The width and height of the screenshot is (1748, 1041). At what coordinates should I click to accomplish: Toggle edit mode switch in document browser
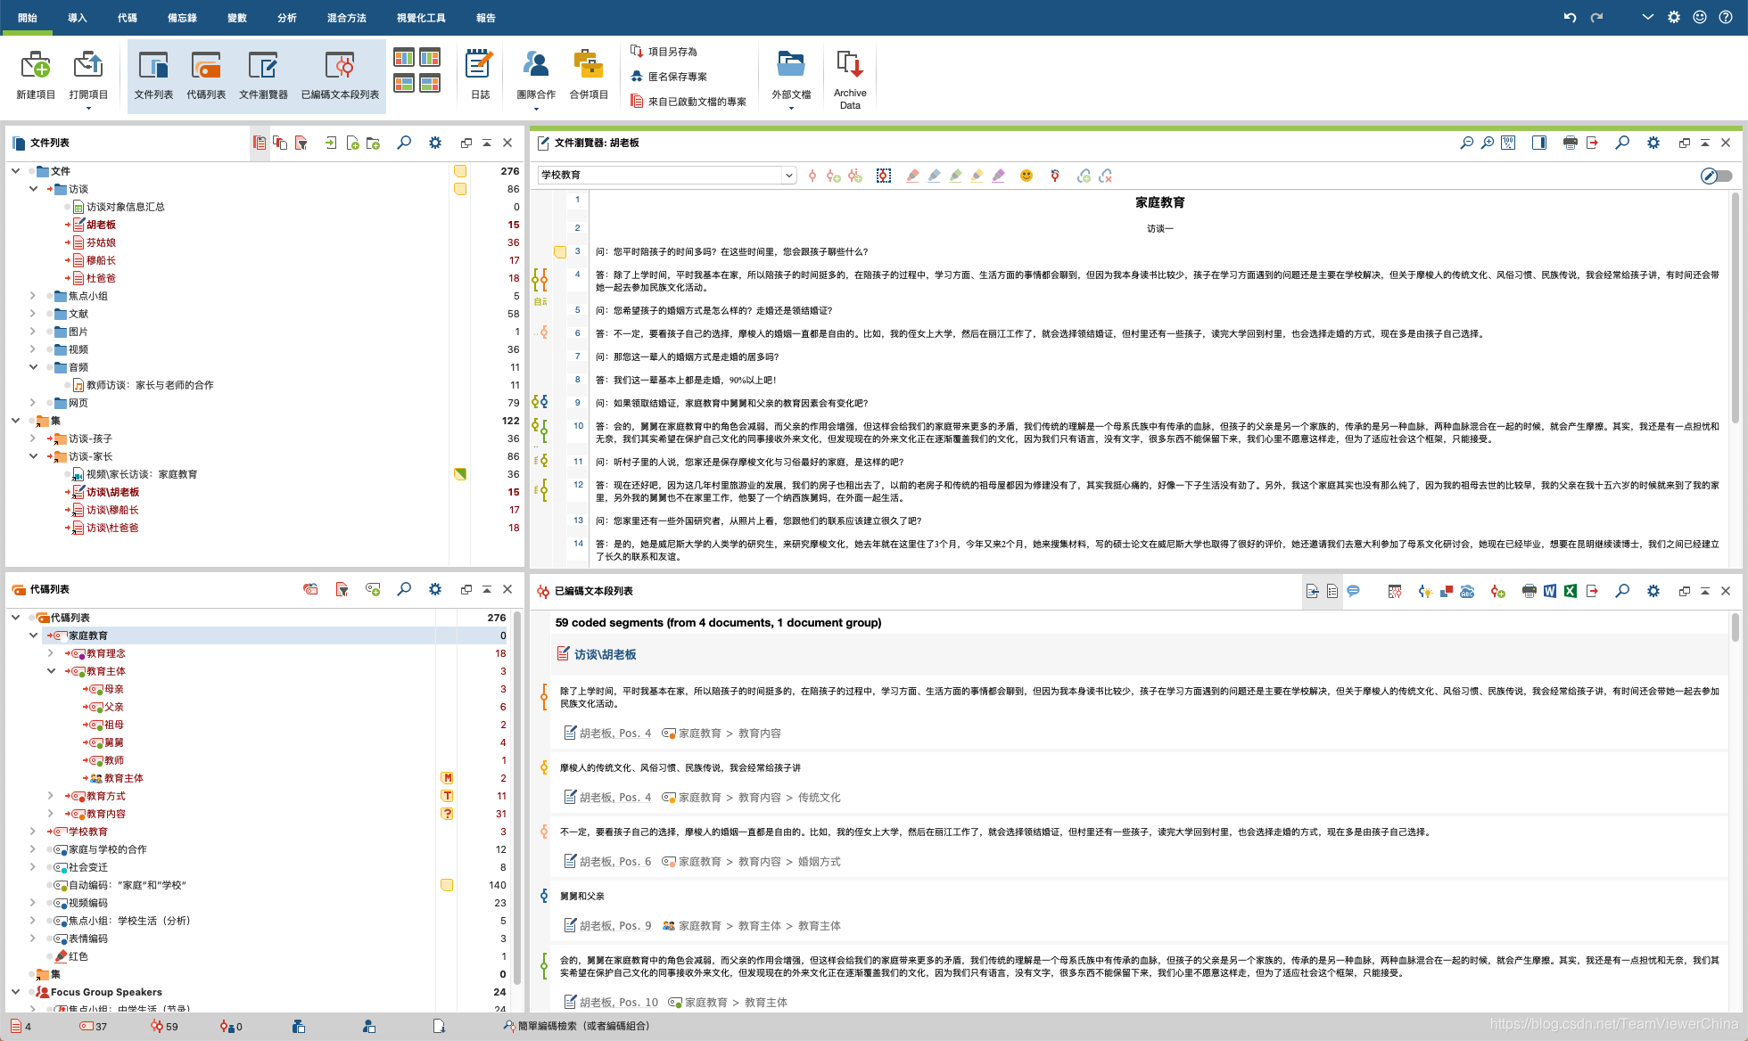tap(1717, 176)
